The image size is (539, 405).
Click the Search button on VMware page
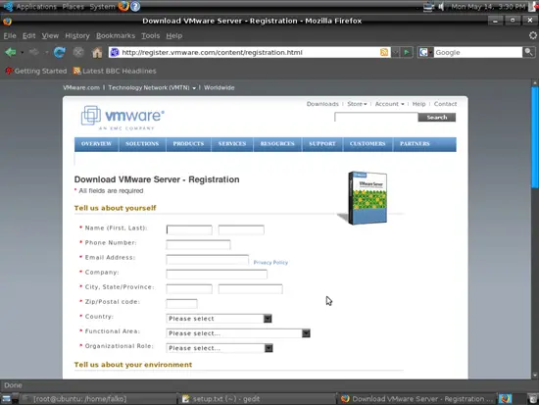click(437, 118)
